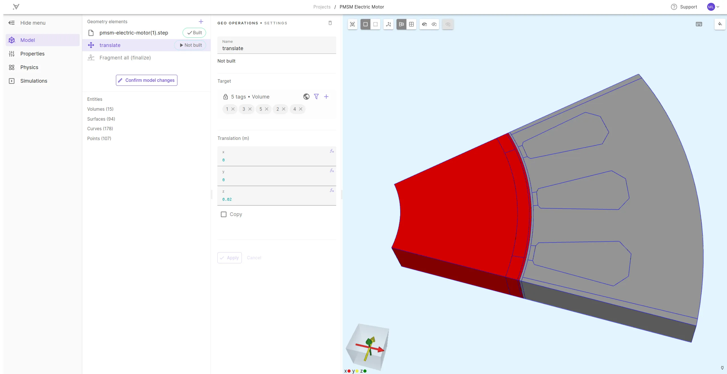Image resolution: width=727 pixels, height=374 pixels.
Task: Remove volume tag 4
Action: pos(301,109)
